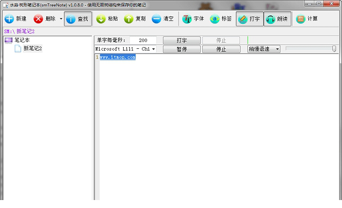
Task: Click the 复制 (Copy) up-arrow icon
Action: tap(128, 19)
